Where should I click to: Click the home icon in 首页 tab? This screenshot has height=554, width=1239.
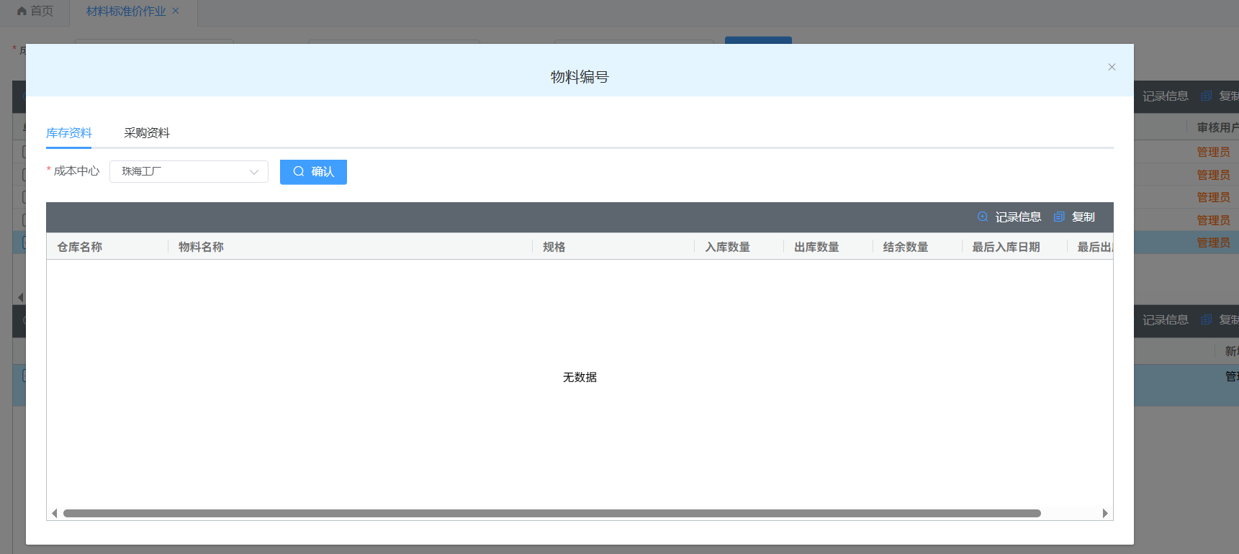coord(22,12)
